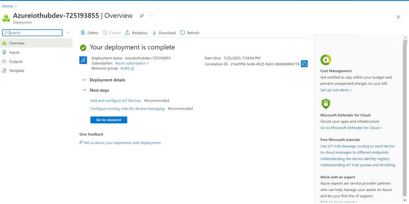The height and width of the screenshot is (204, 409).
Task: Click the right panel vertical scrollbar
Action: 405,119
